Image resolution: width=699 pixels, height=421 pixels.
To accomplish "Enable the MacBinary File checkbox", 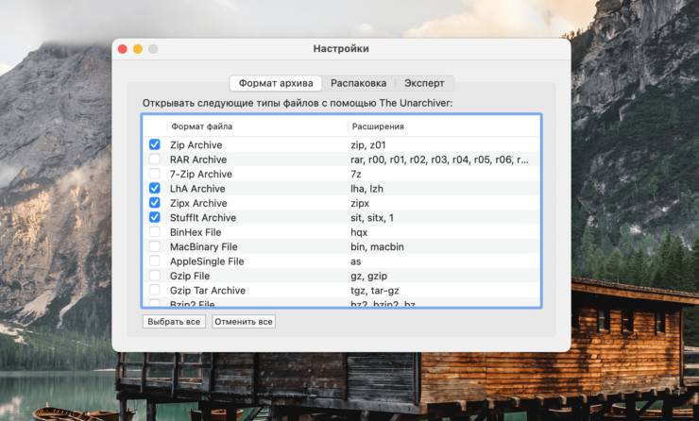I will (155, 246).
